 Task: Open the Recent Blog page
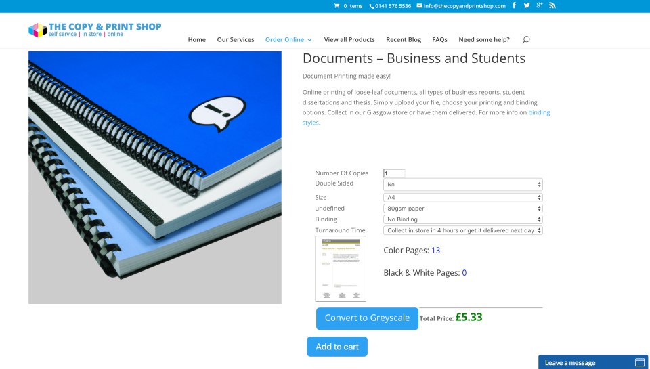pos(404,40)
